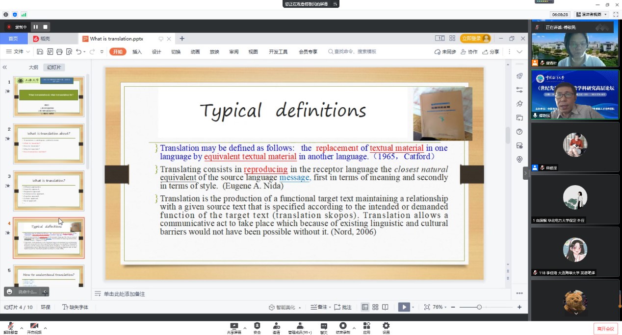The height and width of the screenshot is (335, 622).
Task: Select slide 1 thumbnail
Action: [x=49, y=96]
